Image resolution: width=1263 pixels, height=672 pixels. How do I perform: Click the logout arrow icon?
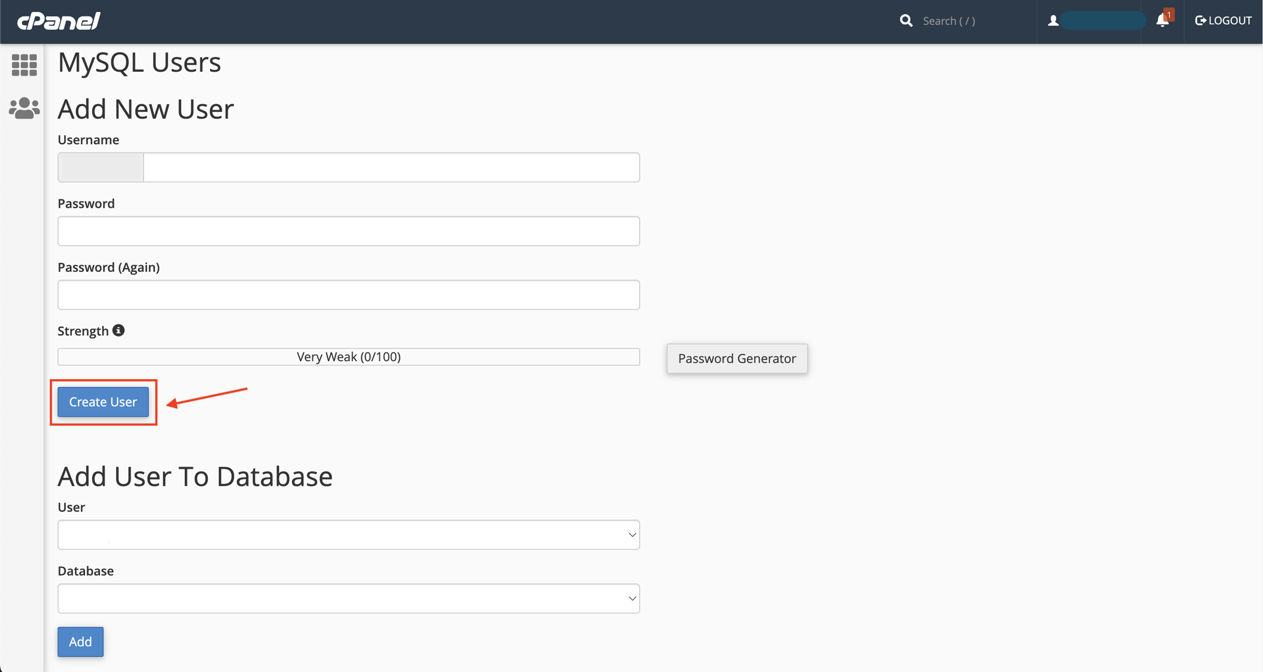[1200, 20]
